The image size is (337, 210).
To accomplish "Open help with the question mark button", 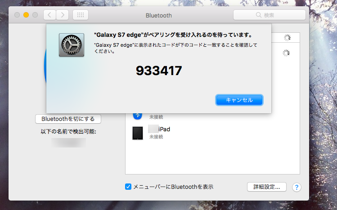I will 296,187.
